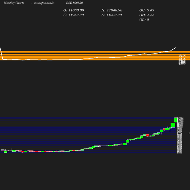Select the red candle after the mid-chart rally

click(147, 135)
